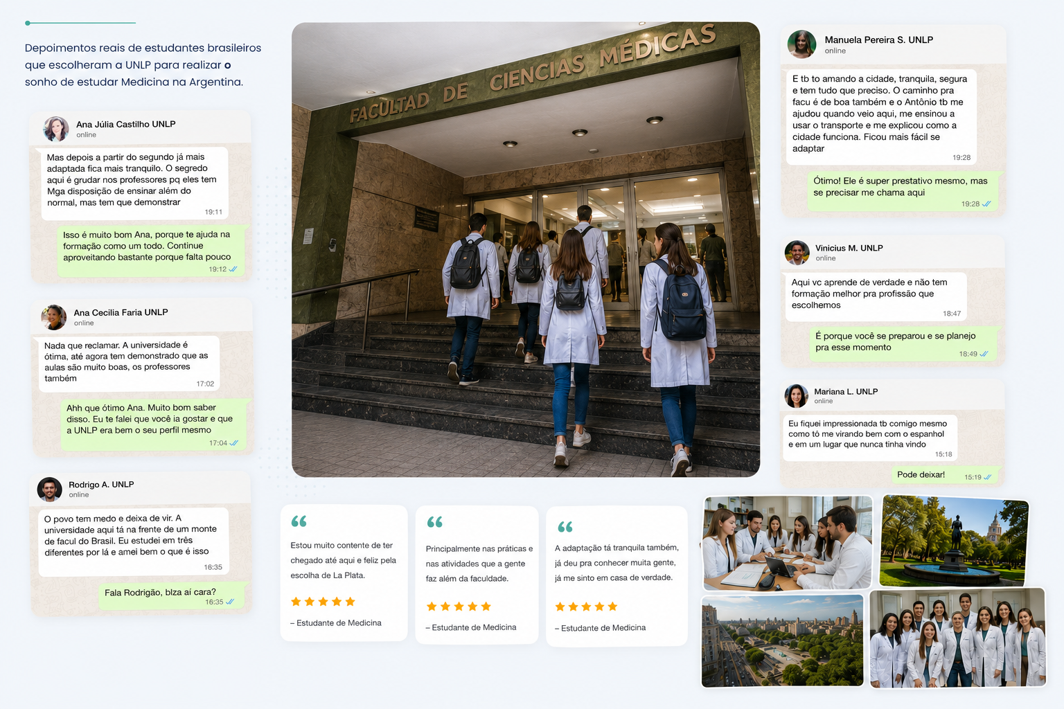This screenshot has height=709, width=1064.
Task: Click the name 'Rodrigo A. UNLP'
Action: [x=101, y=485]
